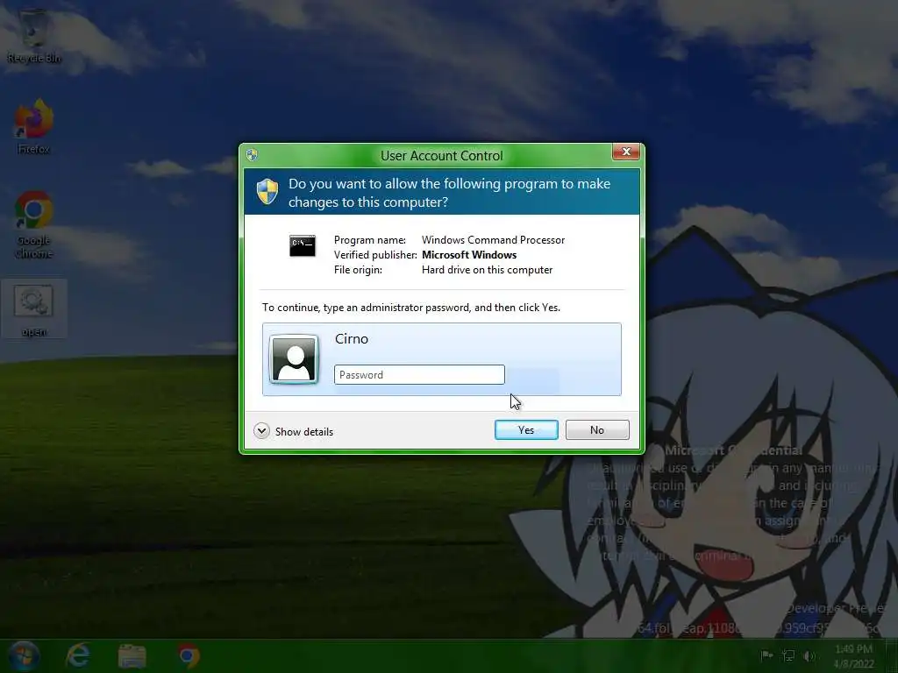This screenshot has width=898, height=673.
Task: Decline the elevation prompt with No
Action: click(x=596, y=429)
